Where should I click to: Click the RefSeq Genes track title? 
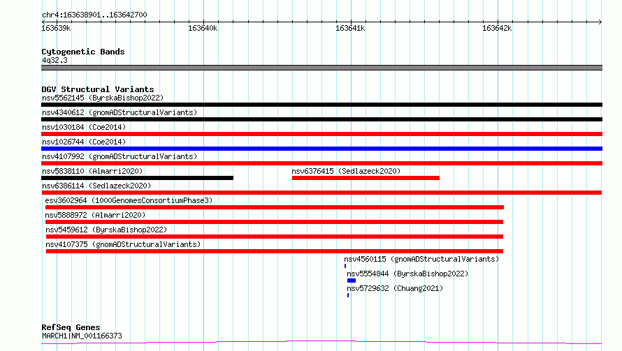pos(71,327)
